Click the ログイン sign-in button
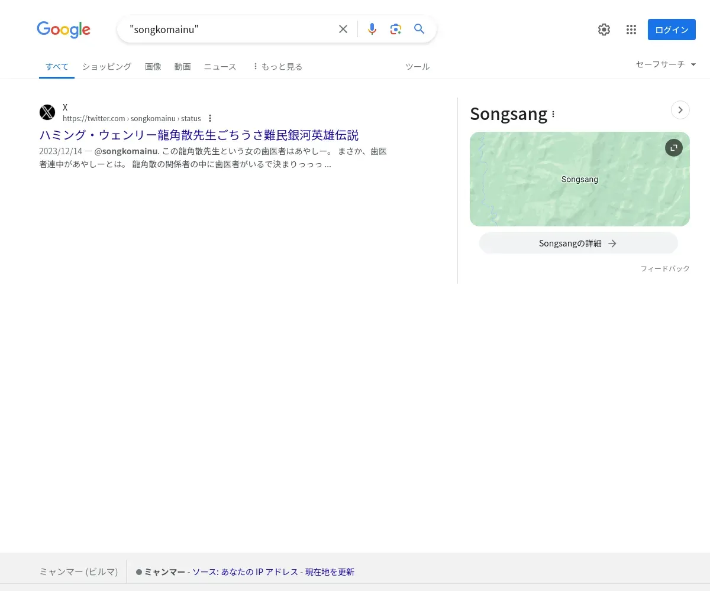 tap(672, 30)
